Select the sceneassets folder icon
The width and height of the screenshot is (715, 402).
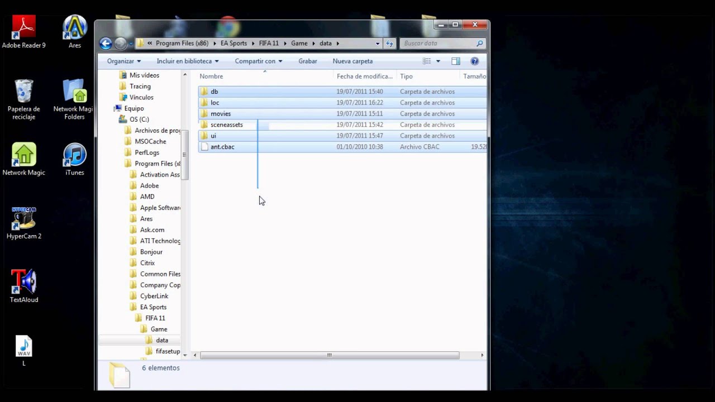pos(204,125)
